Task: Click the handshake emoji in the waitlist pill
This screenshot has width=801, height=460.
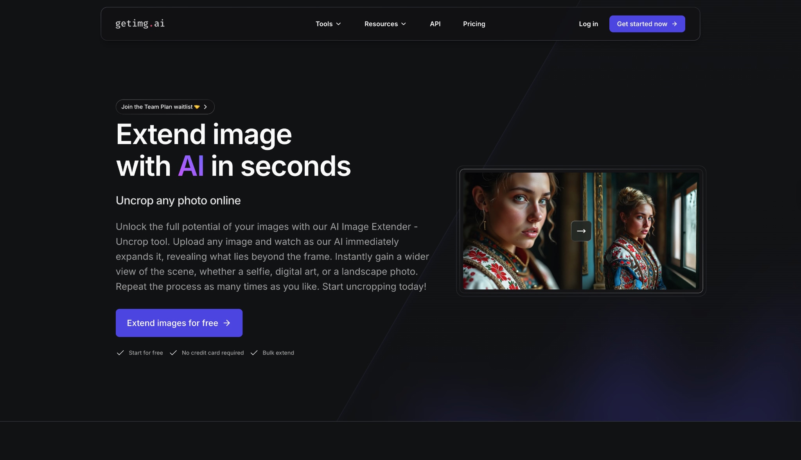Action: 197,107
